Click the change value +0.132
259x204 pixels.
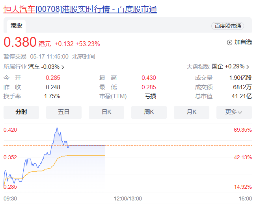(x=64, y=44)
